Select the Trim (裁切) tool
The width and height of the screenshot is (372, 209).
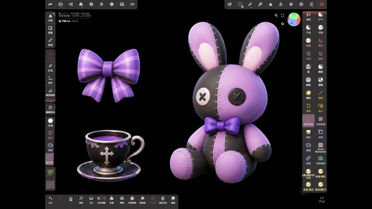click(320, 42)
